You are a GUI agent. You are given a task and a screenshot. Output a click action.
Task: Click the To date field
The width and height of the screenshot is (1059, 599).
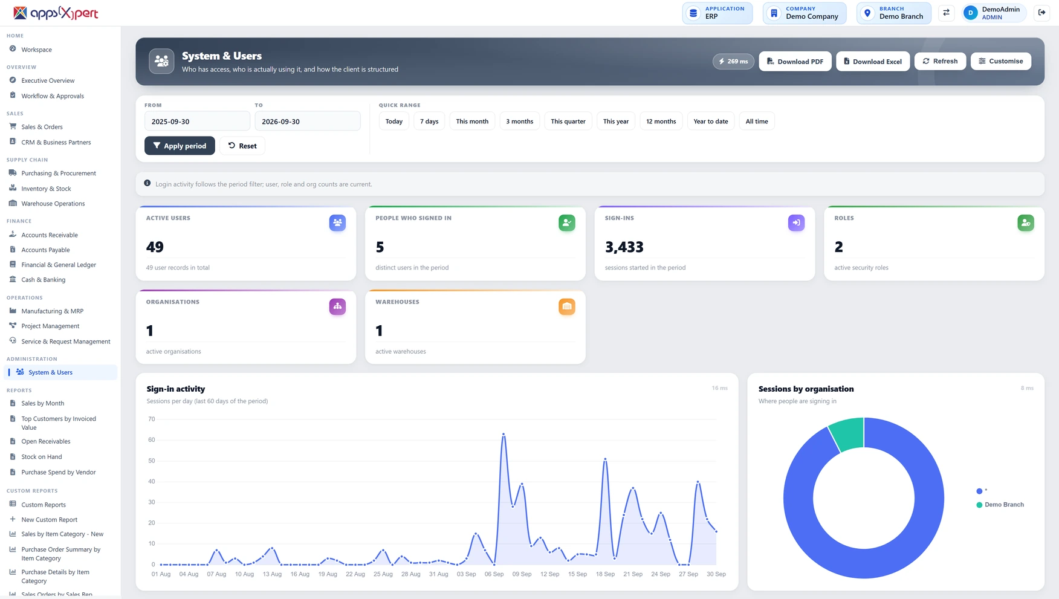308,121
